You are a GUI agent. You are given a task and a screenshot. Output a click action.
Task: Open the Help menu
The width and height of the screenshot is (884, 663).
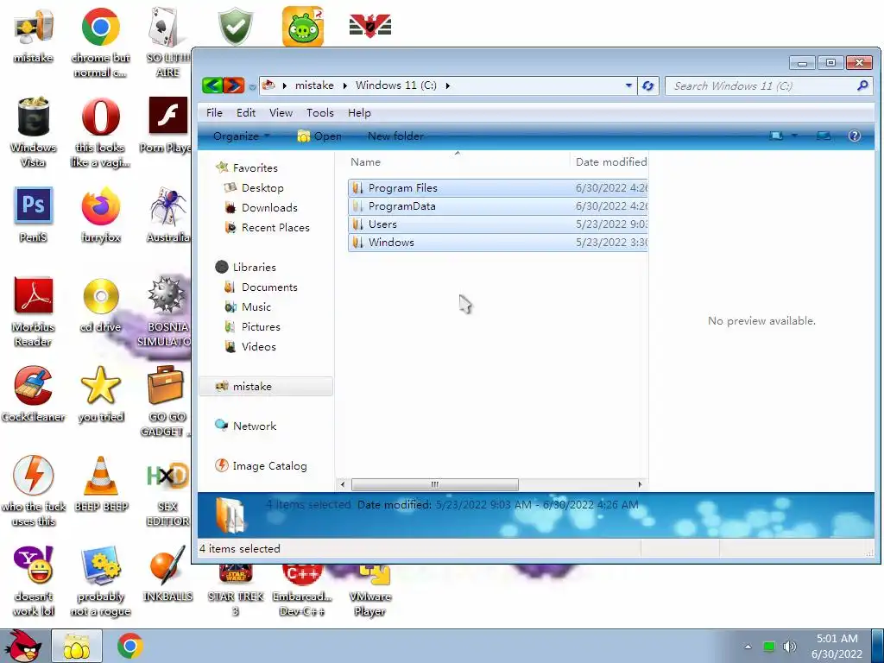[x=359, y=113]
